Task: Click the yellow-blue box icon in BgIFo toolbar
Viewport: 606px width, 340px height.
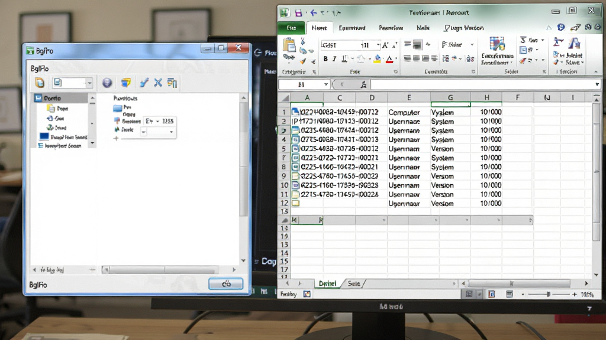Action: point(125,83)
